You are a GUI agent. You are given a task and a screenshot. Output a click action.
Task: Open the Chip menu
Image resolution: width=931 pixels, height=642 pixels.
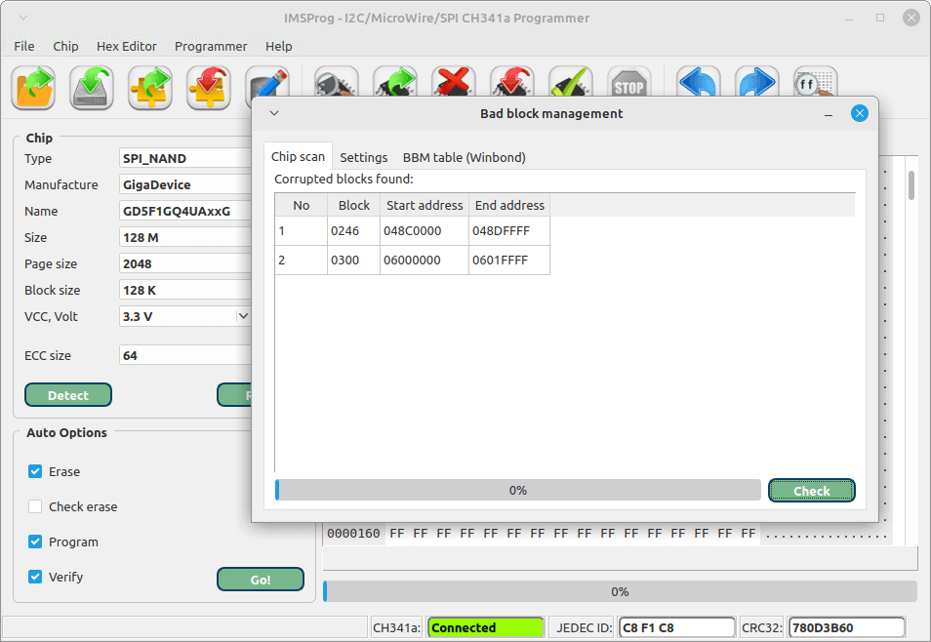click(65, 46)
